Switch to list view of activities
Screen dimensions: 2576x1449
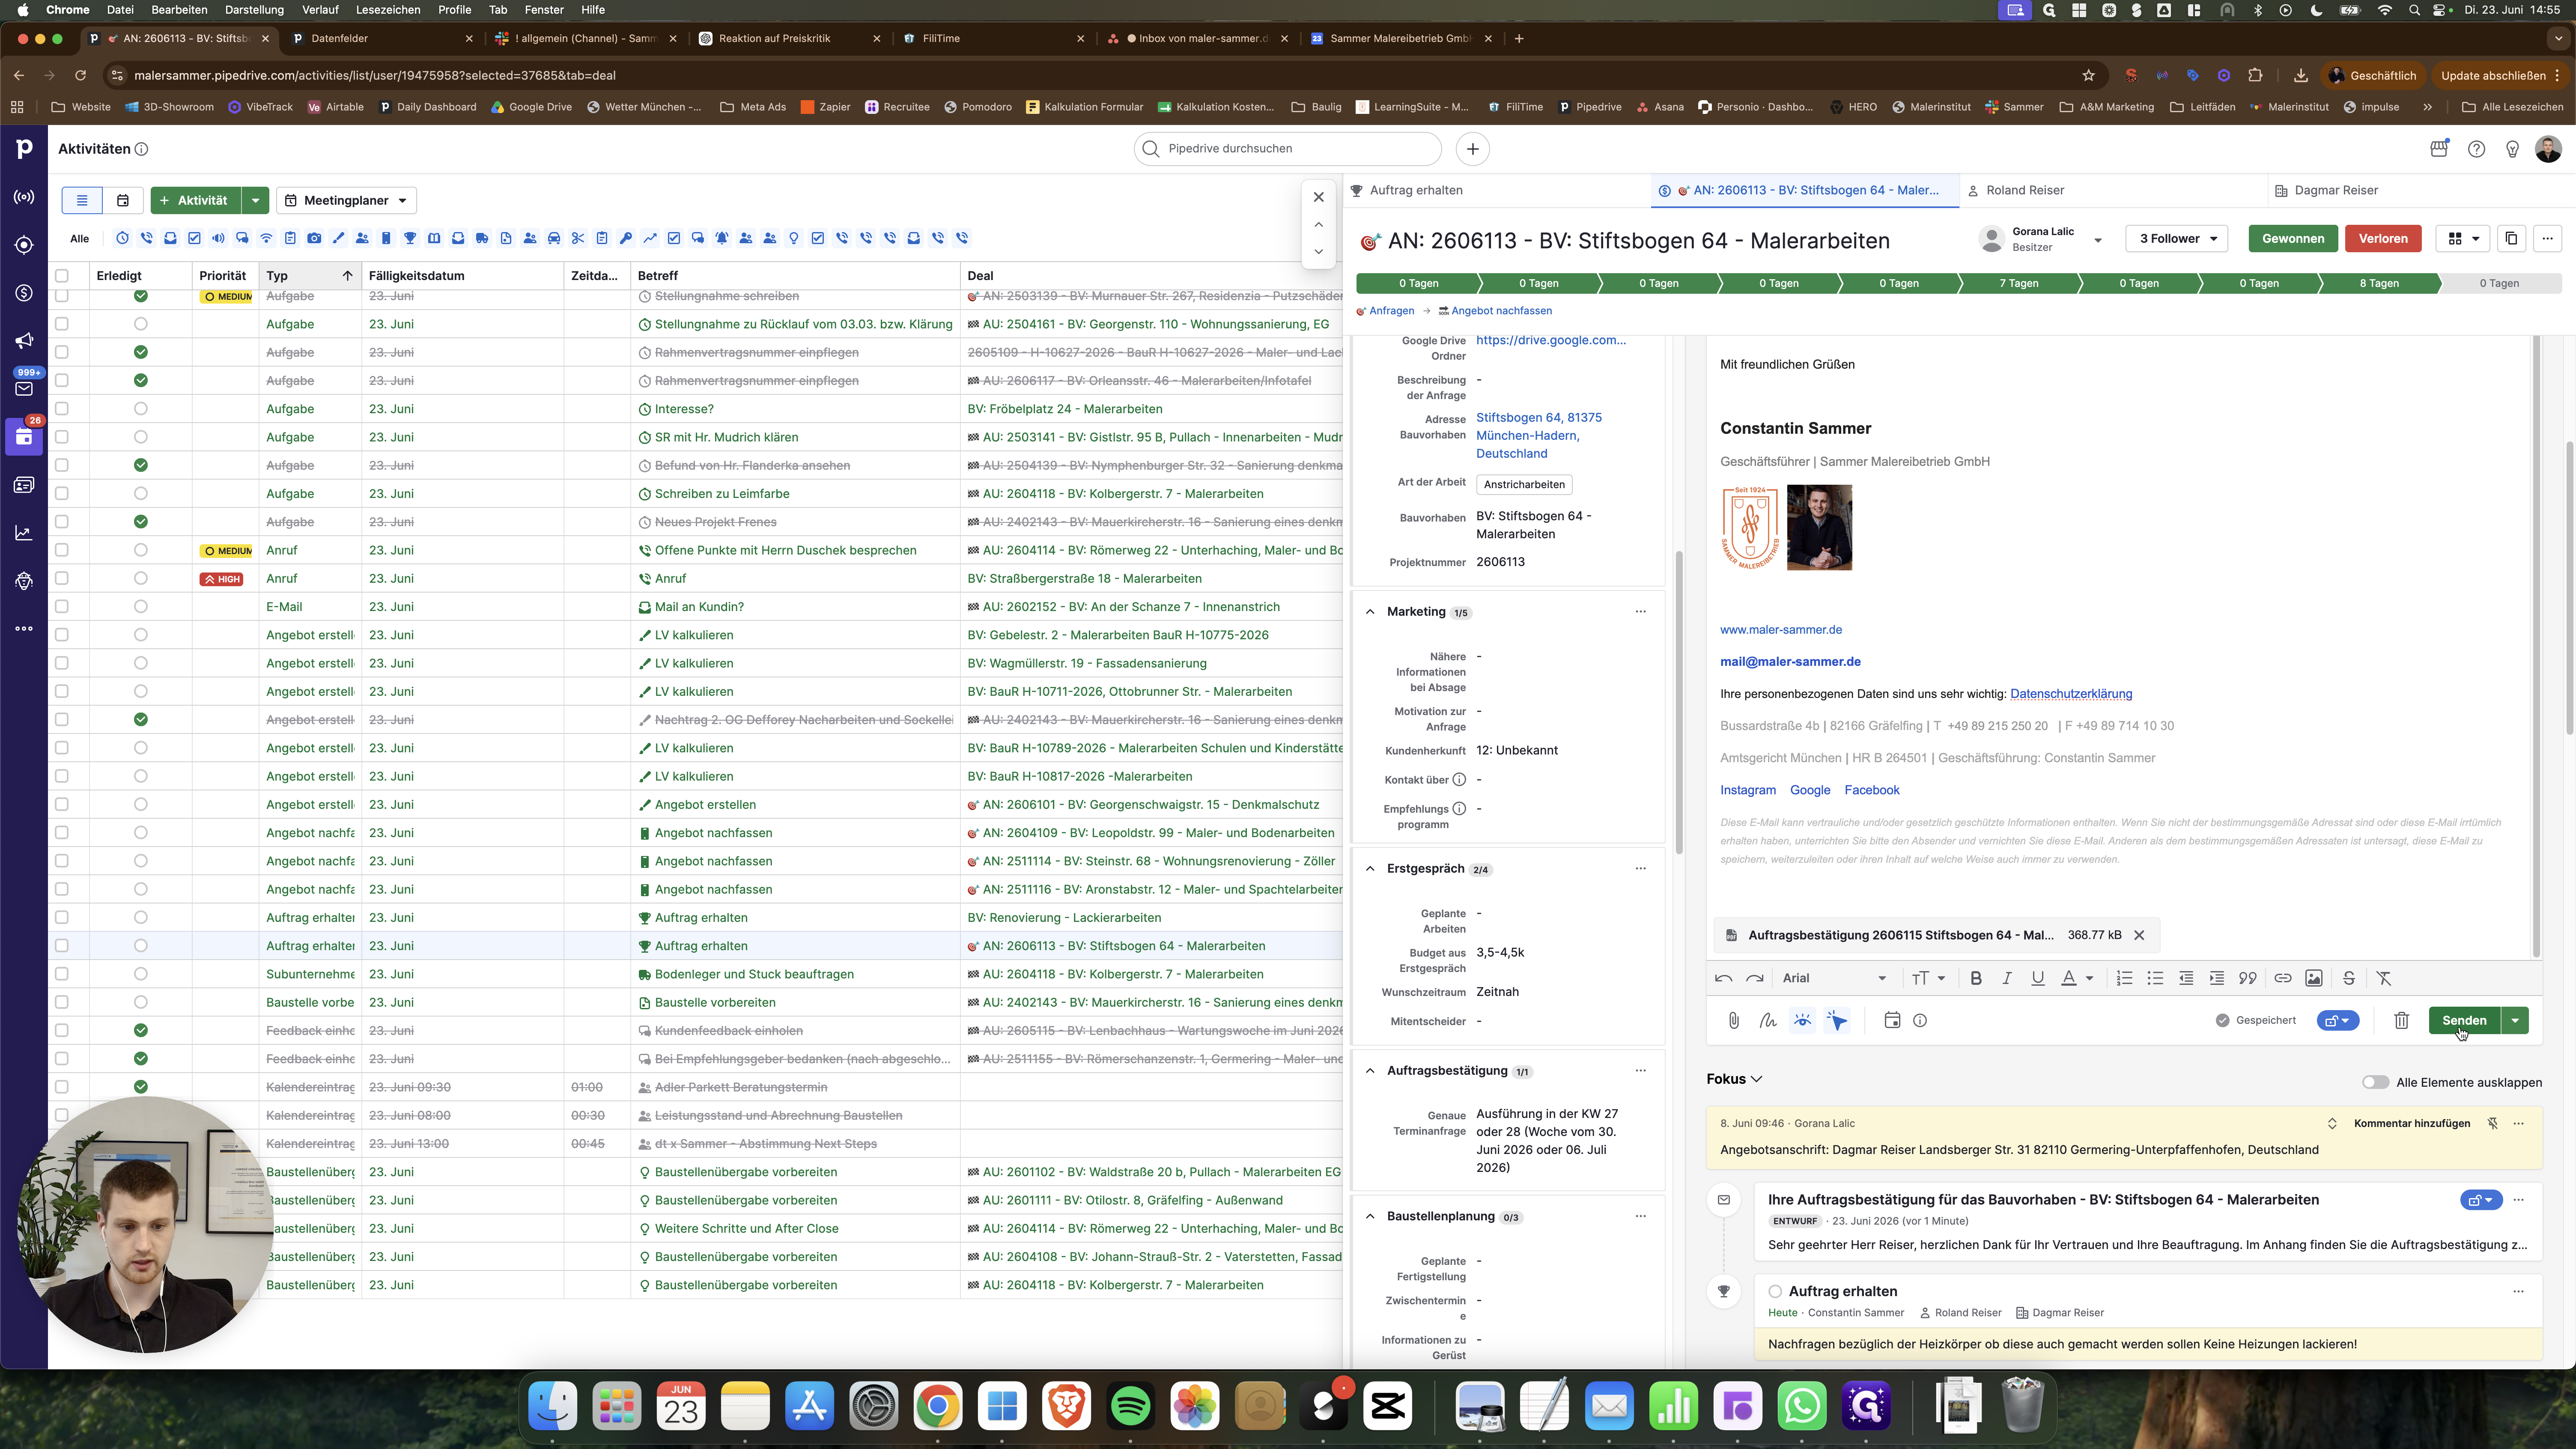pyautogui.click(x=82, y=200)
